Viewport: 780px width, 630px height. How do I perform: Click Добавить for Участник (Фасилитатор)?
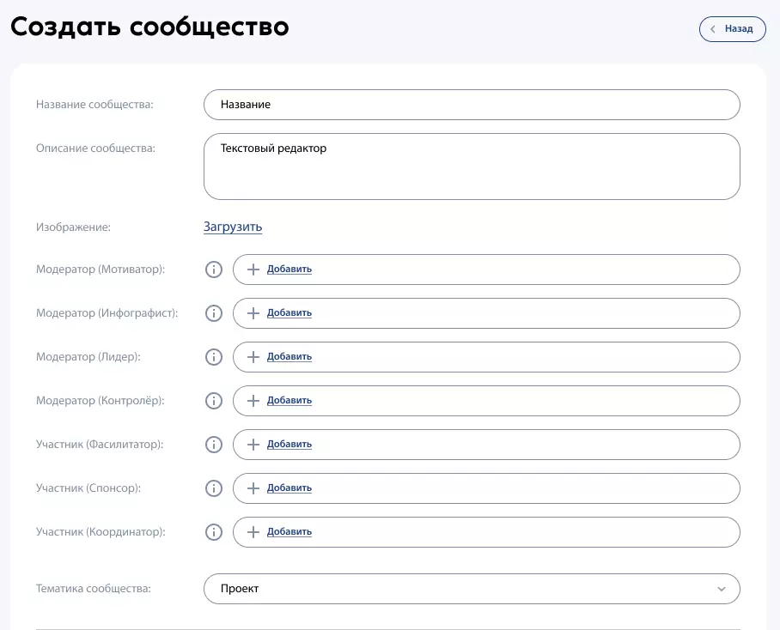coord(289,445)
